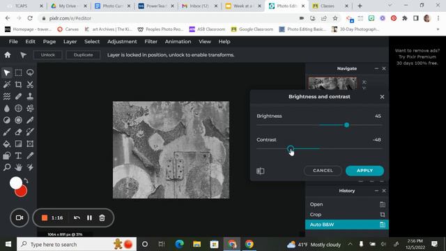Open the Select menu
This screenshot has width=446, height=251.
pos(92,42)
